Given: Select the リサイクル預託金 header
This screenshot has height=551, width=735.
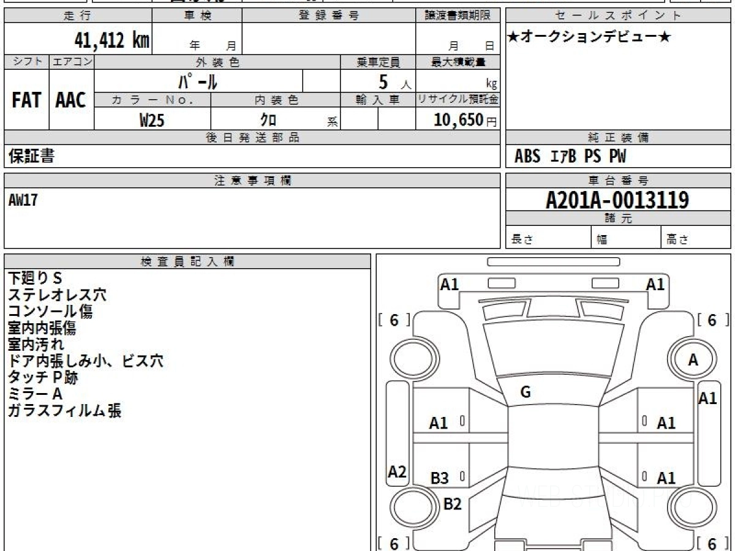Looking at the screenshot, I should coord(458,100).
